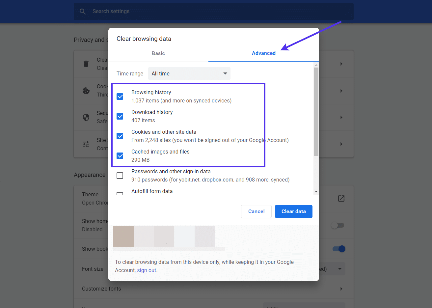This screenshot has width=432, height=308.
Task: Select the shield icon for Security settings
Action: (x=86, y=117)
